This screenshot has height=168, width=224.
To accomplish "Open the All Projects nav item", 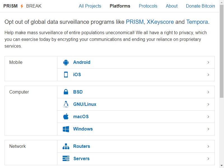I will pos(90,6).
